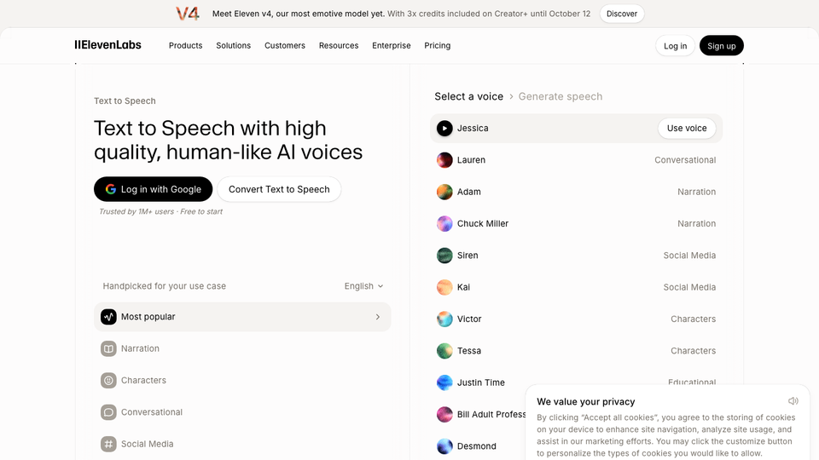
Task: Select the Lauren voice name
Action: pos(471,160)
